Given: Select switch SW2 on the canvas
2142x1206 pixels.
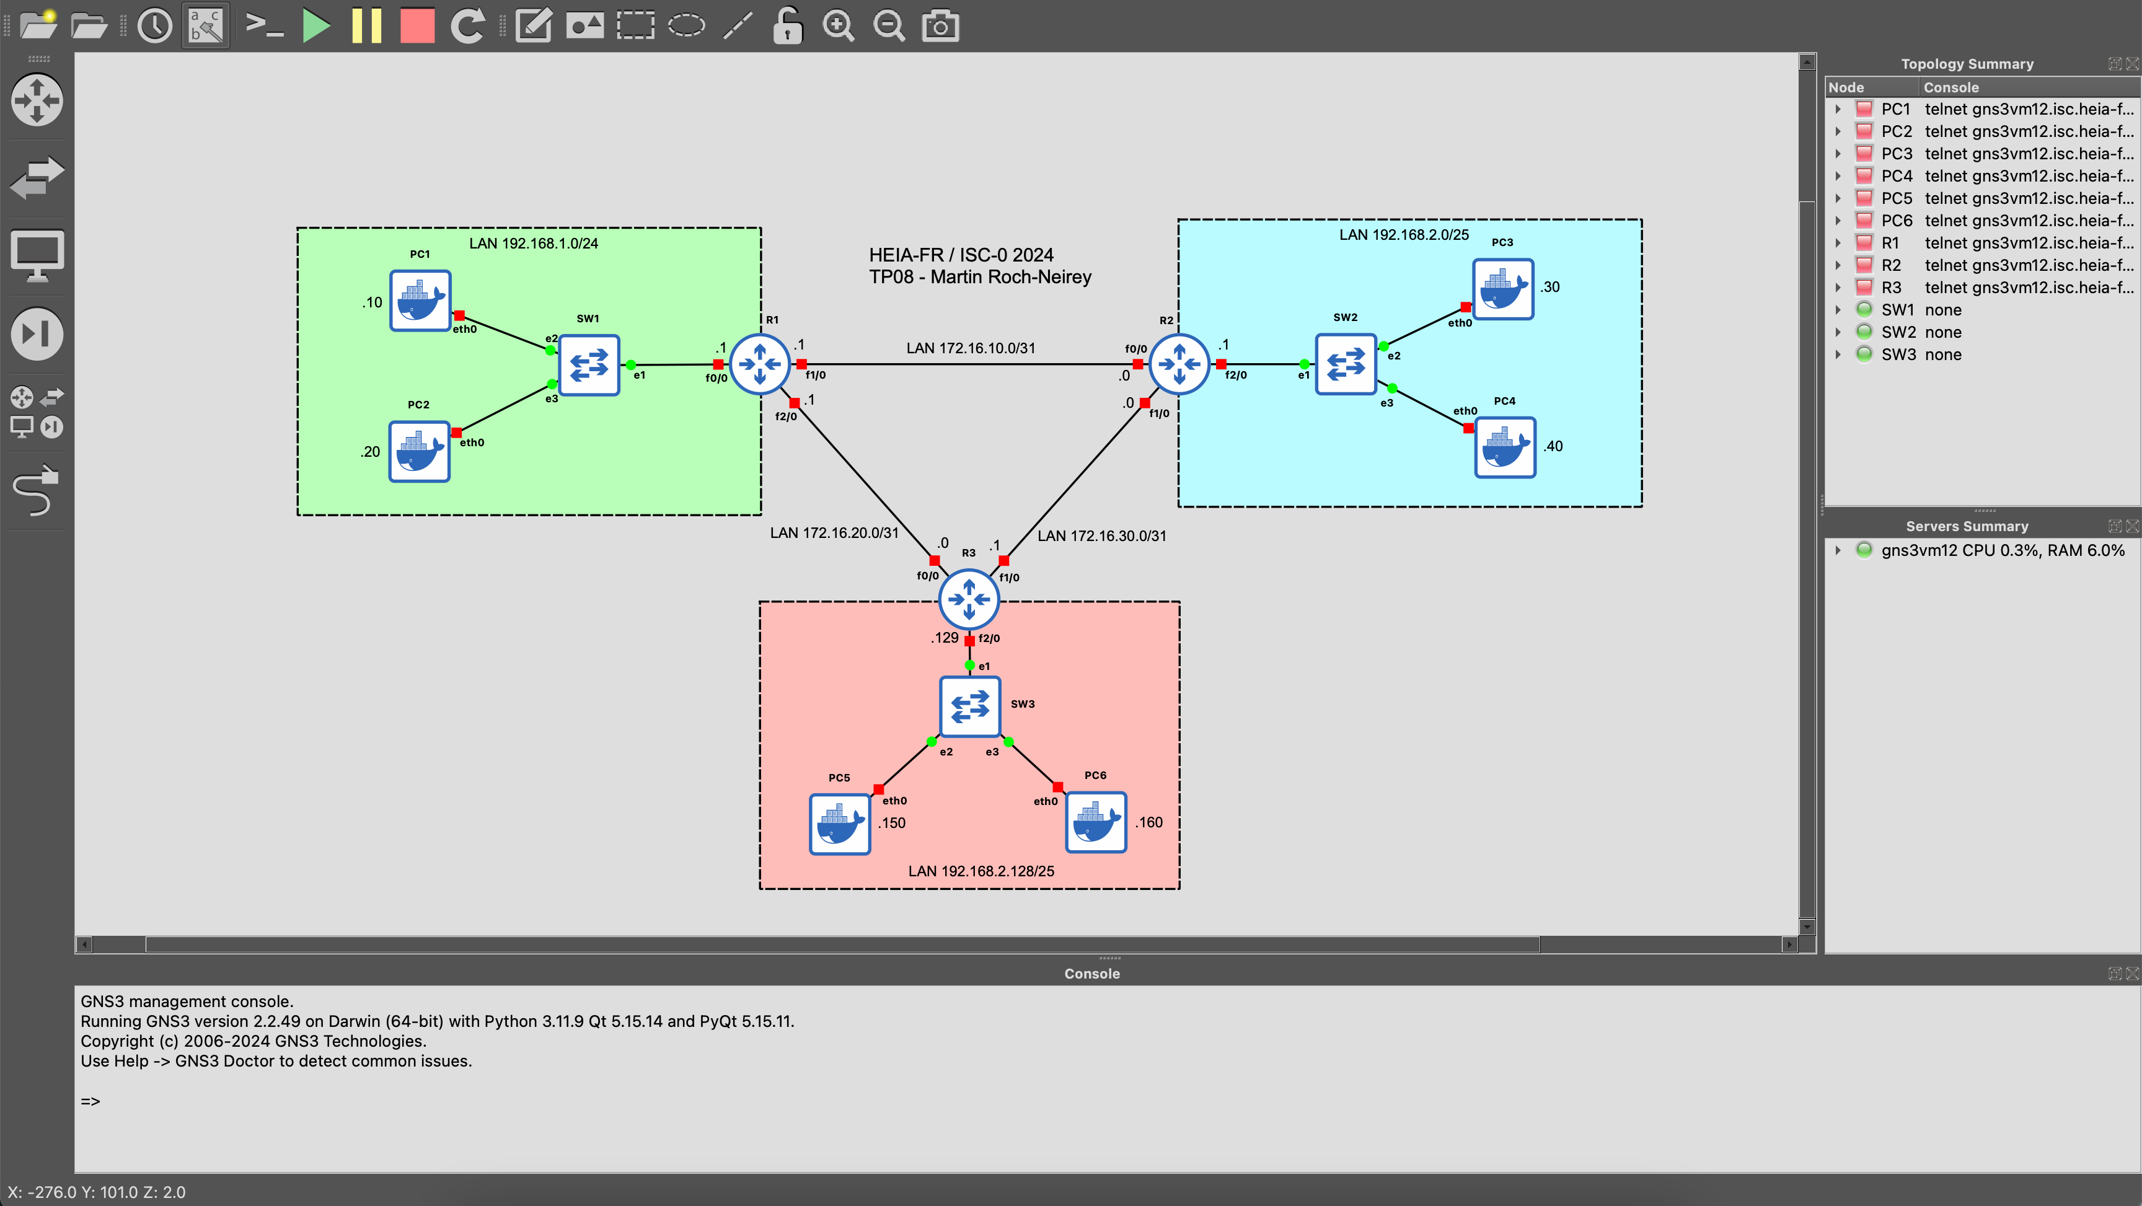Looking at the screenshot, I should 1346,363.
